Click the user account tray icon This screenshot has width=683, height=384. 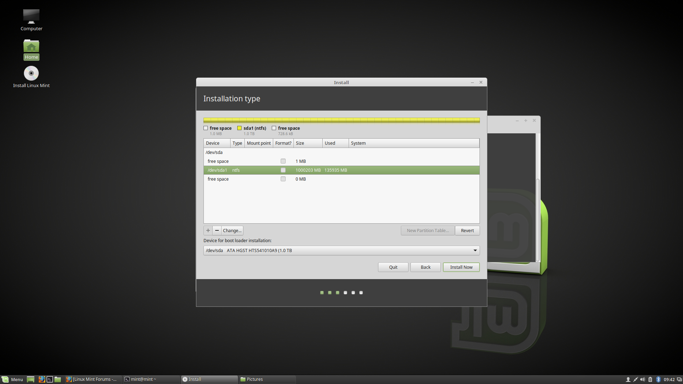(x=628, y=379)
